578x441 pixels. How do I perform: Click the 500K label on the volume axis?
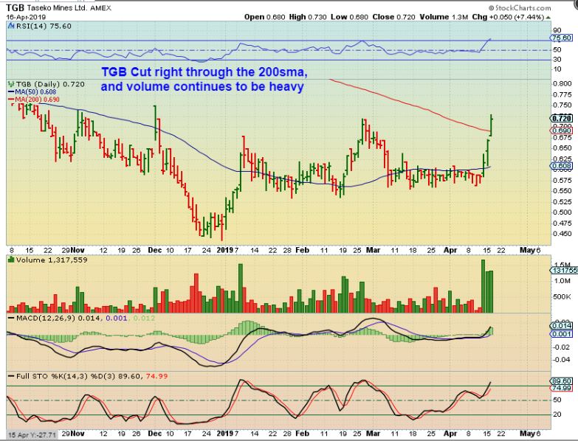pos(562,296)
